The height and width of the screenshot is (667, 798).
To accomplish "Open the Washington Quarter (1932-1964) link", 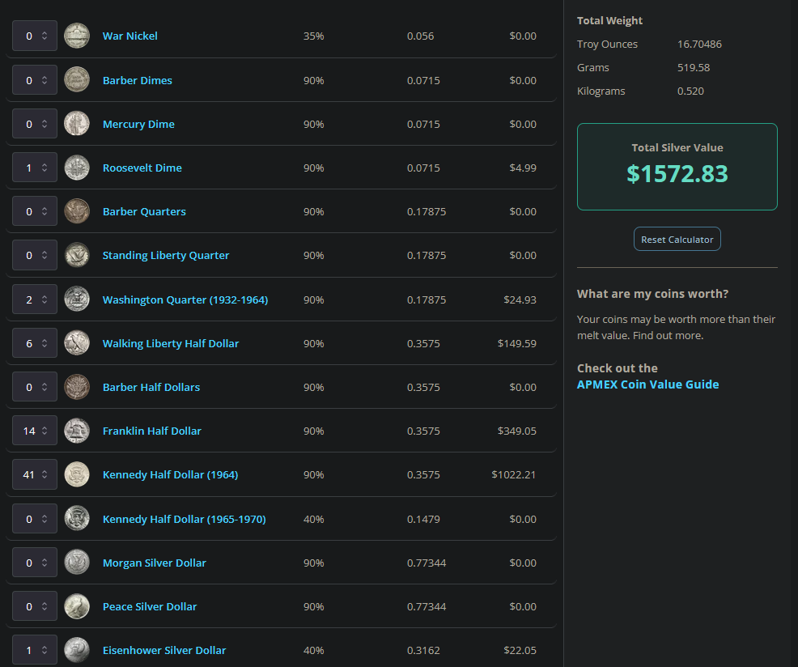I will (185, 300).
